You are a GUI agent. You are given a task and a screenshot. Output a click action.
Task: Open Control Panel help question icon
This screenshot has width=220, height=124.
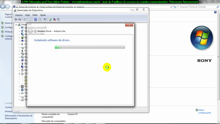[215, 12]
